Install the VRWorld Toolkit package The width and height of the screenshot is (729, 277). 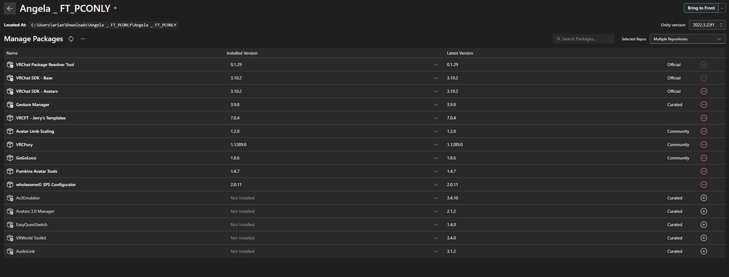click(x=703, y=238)
